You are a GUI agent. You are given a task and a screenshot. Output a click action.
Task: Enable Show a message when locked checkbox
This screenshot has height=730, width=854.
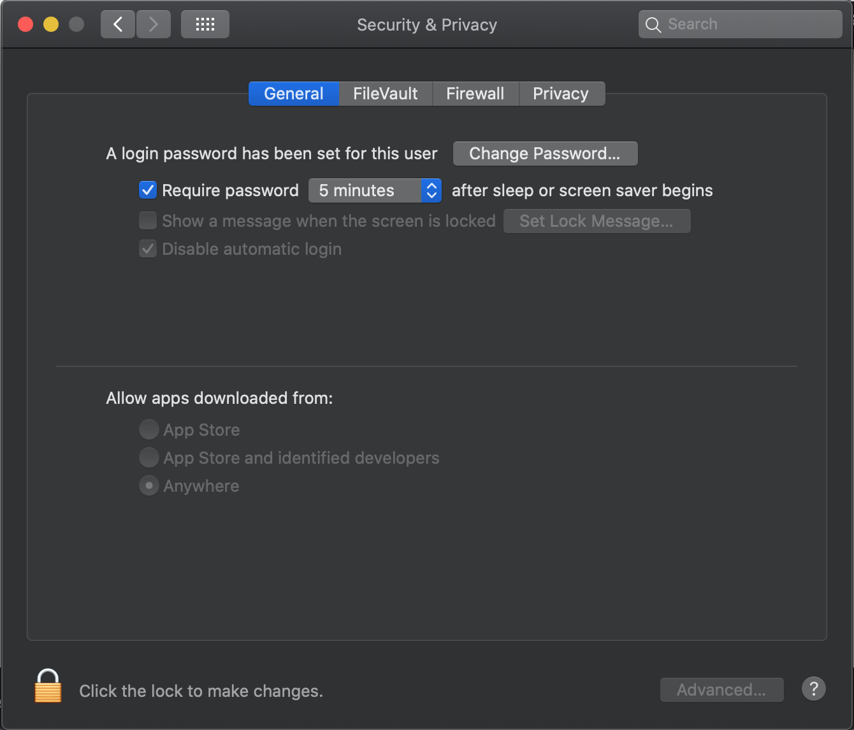(148, 220)
